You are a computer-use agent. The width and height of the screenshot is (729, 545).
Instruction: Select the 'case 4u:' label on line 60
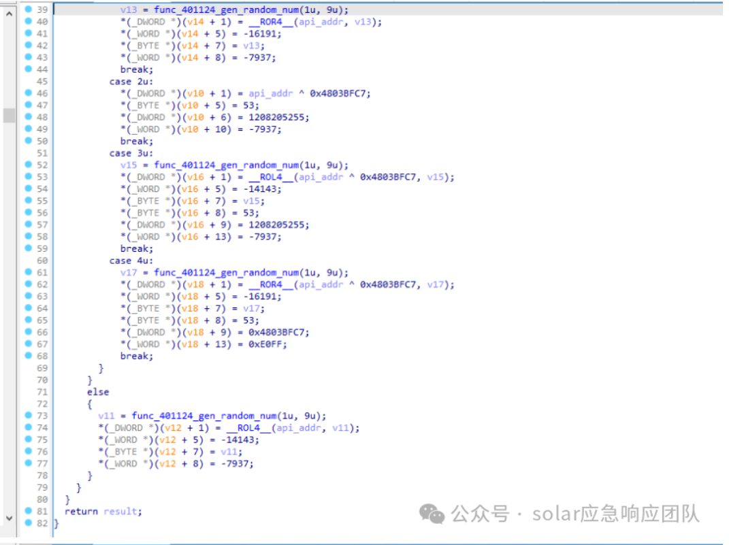[x=132, y=261]
